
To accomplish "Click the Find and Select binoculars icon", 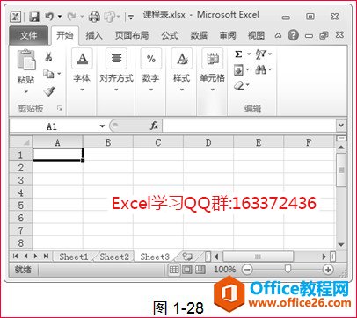I will coord(260,69).
